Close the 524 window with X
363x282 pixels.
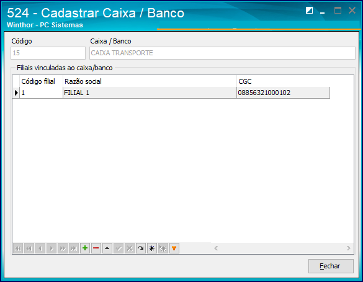352,11
